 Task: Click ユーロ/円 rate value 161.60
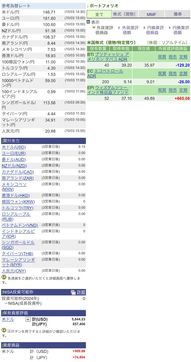pyautogui.click(x=49, y=18)
